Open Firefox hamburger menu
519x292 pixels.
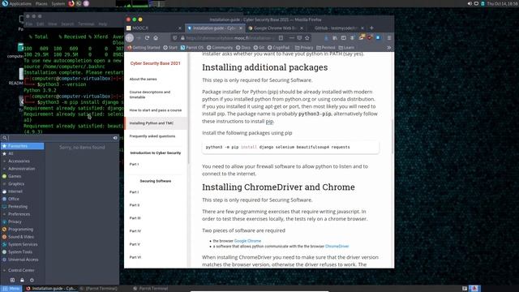coord(389,38)
